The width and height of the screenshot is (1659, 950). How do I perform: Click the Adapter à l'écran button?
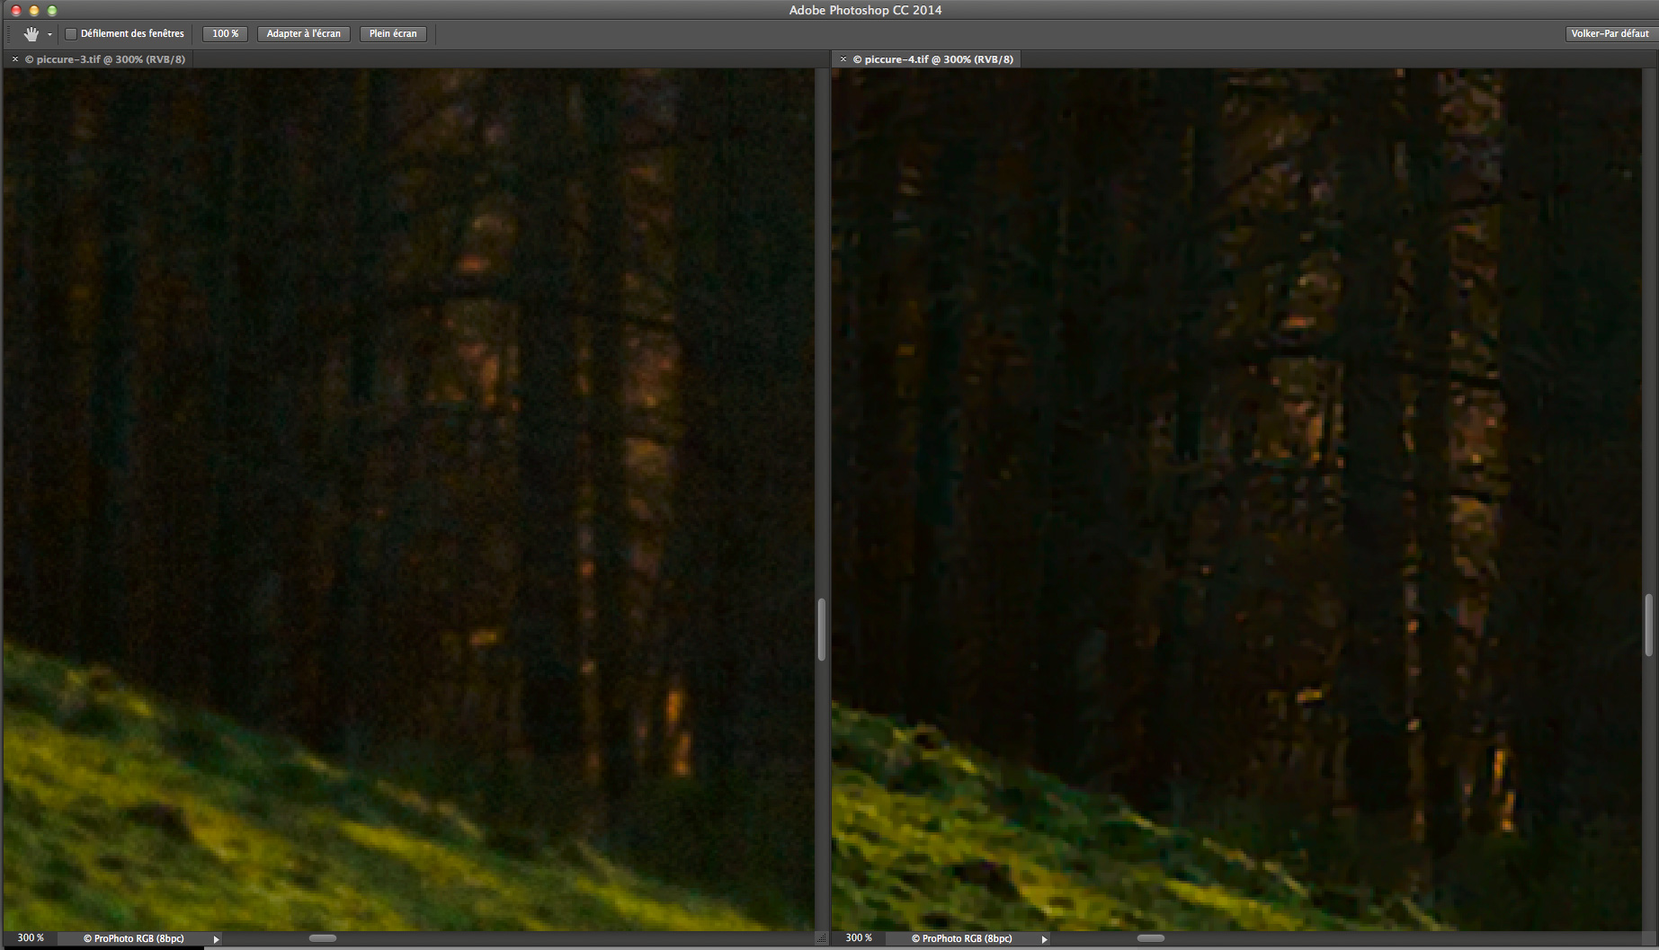(x=304, y=34)
